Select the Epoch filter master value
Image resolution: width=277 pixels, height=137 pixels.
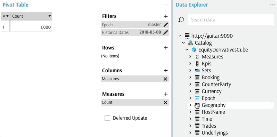pos(154,25)
